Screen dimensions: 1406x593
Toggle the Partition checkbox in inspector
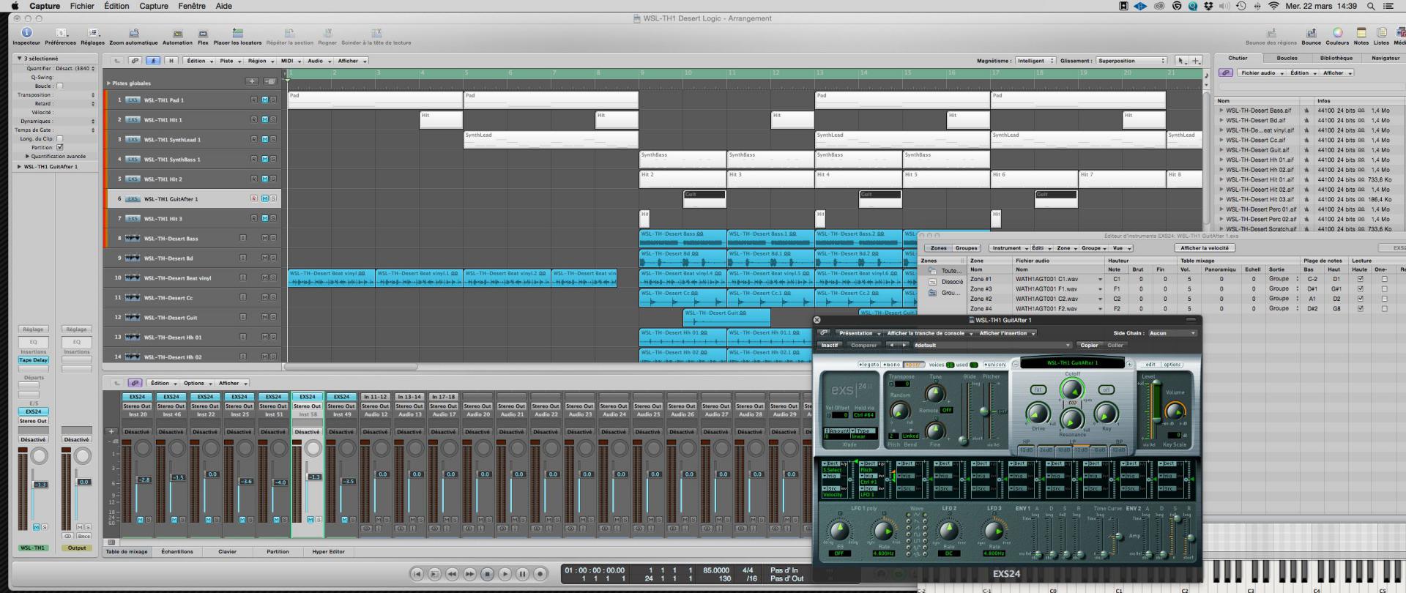tap(60, 147)
